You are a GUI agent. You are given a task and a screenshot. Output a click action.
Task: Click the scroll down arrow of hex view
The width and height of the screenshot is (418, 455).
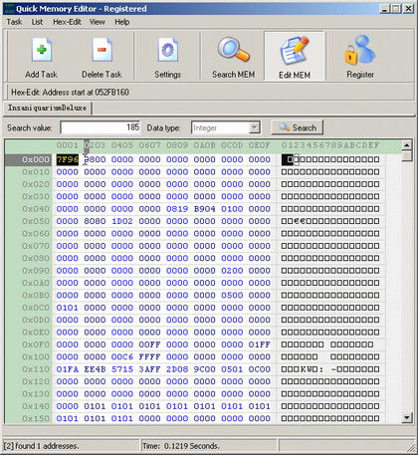tap(407, 417)
